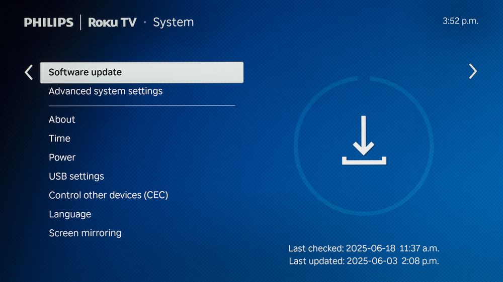Image resolution: width=503 pixels, height=282 pixels.
Task: Click the download arrow icon
Action: [x=364, y=140]
